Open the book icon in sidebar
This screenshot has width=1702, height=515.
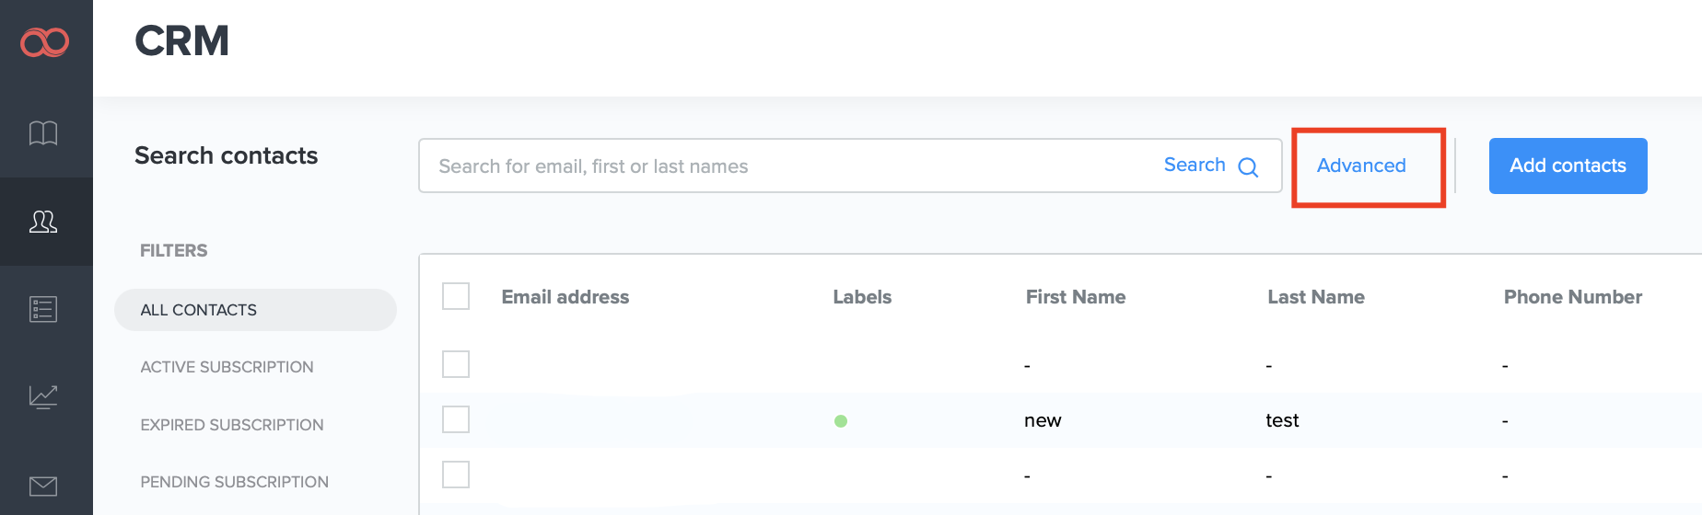pos(43,133)
